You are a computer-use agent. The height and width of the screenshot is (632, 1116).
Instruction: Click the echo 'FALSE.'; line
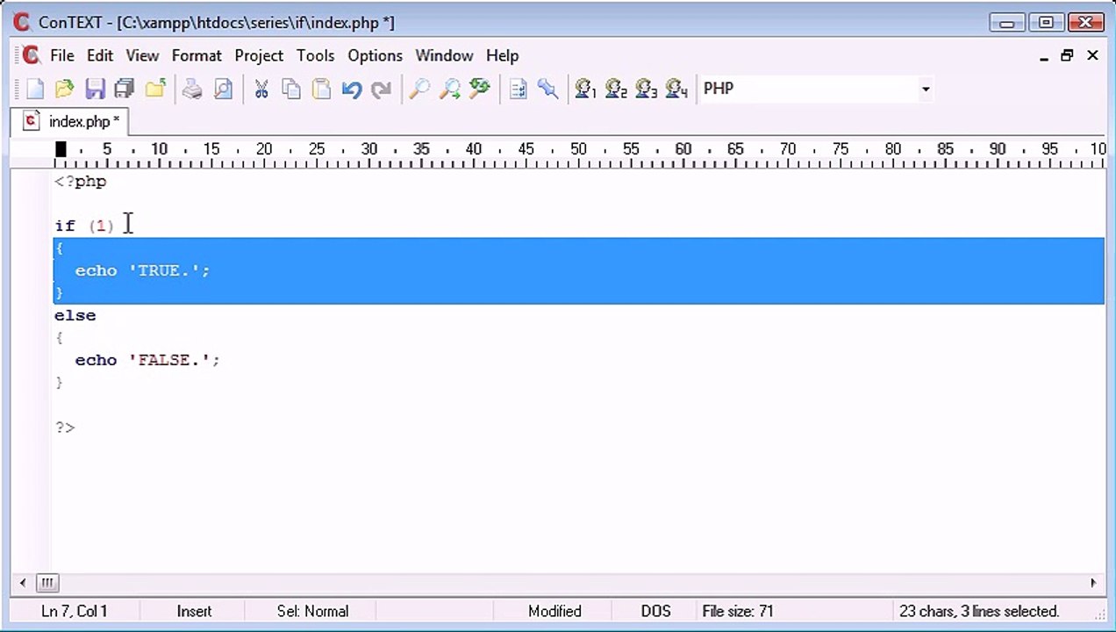pyautogui.click(x=147, y=360)
